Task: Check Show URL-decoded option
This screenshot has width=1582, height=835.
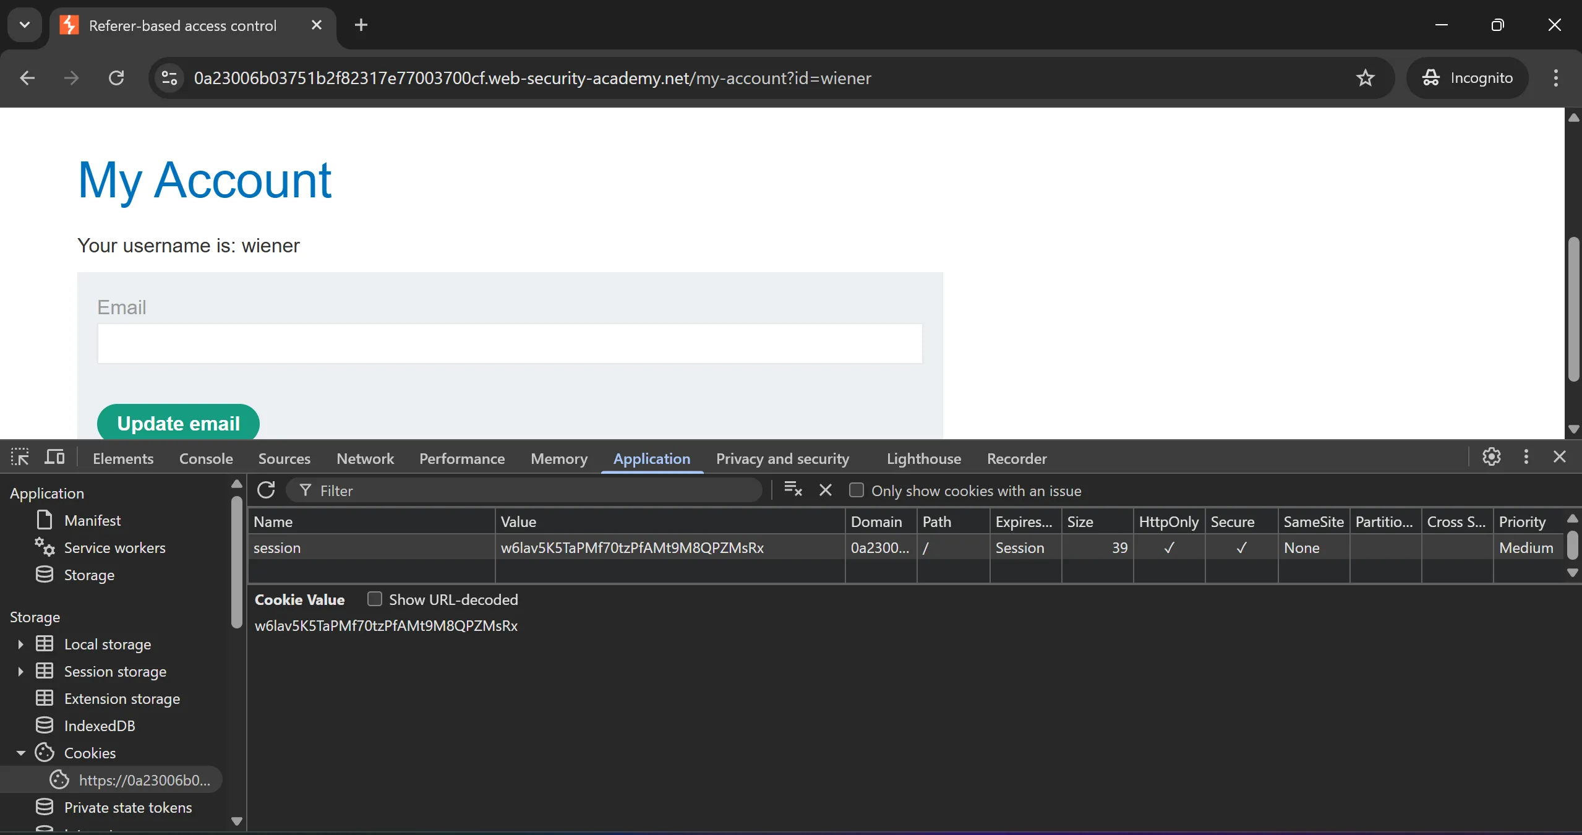Action: tap(375, 599)
